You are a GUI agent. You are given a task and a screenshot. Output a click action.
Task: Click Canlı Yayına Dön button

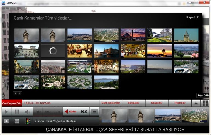12,103
